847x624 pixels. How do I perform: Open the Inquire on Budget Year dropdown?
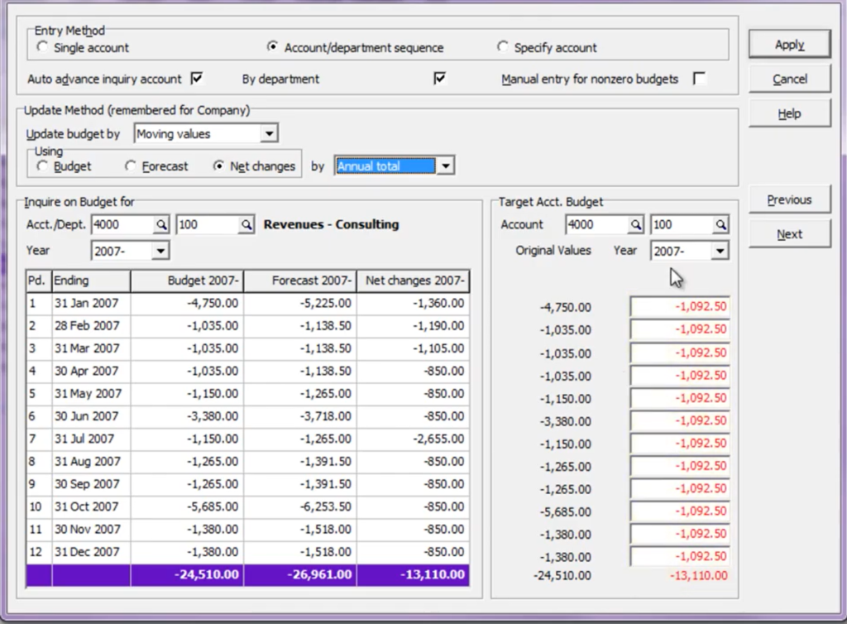tap(160, 251)
